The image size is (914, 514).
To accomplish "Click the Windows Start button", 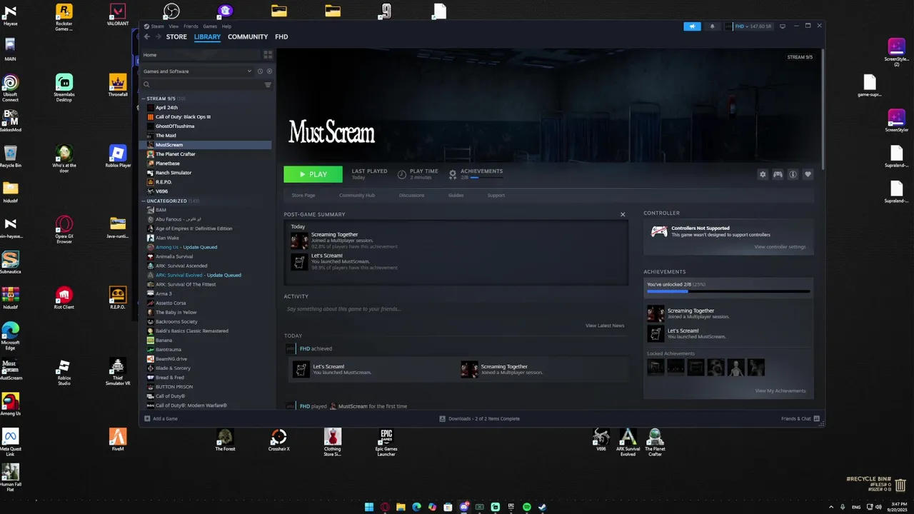I will 369,507.
